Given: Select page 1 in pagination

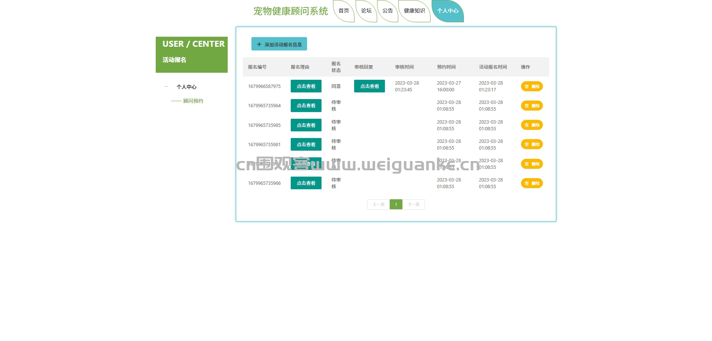Looking at the screenshot, I should click(396, 204).
